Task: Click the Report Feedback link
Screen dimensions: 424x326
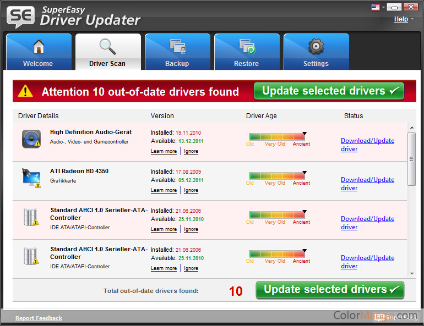Action: [x=39, y=318]
